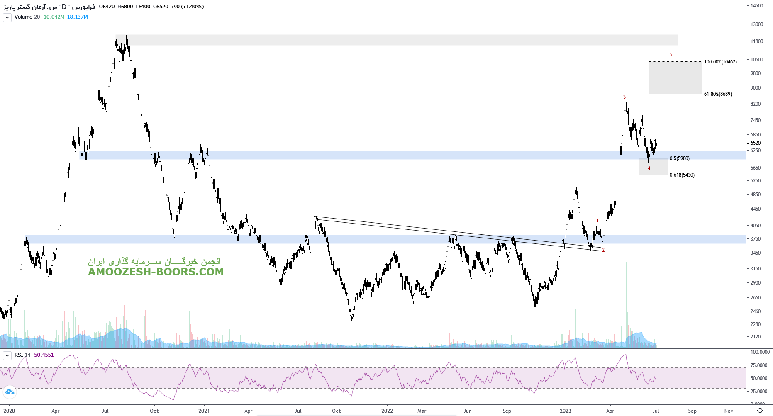Screen dimensions: 773x416
Task: Click the D timeframe interval in title
Action: pos(64,7)
